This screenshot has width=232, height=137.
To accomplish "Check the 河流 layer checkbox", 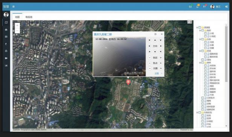I will pos(205,42).
